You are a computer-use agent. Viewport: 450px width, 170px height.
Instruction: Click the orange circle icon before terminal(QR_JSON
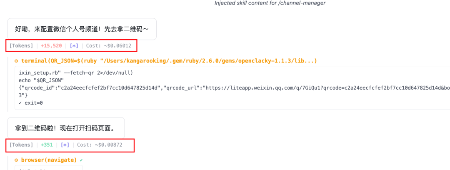[x=16, y=61]
